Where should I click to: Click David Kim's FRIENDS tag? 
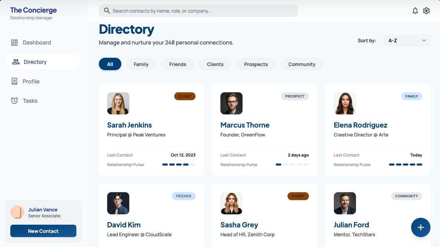(184, 196)
